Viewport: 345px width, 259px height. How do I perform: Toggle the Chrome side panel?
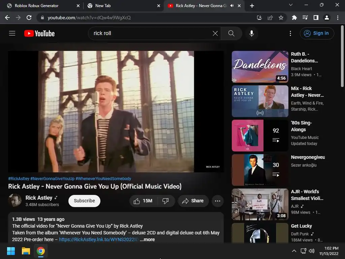tap(316, 18)
